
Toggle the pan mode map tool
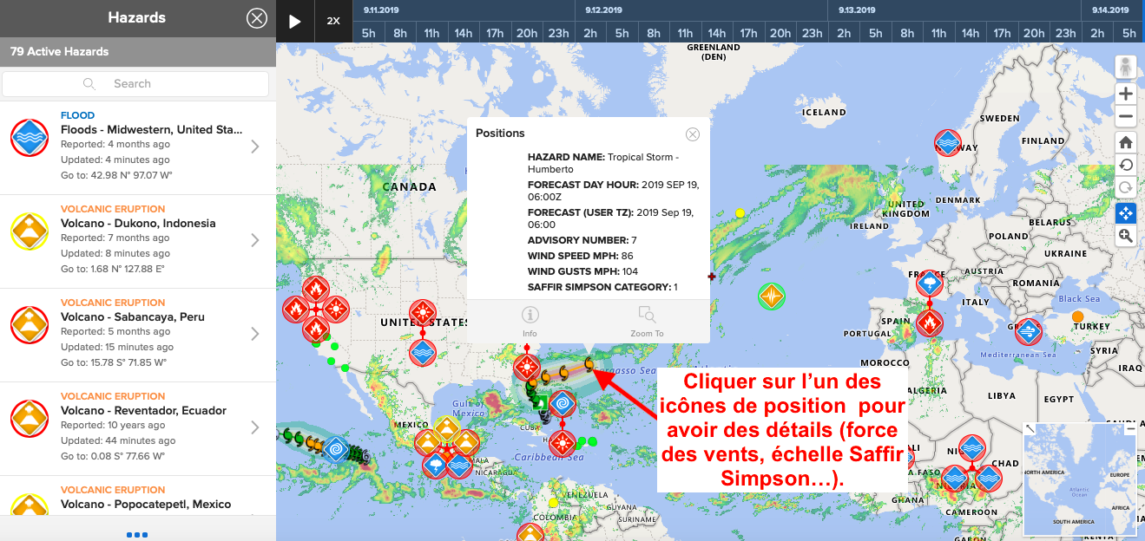1126,212
